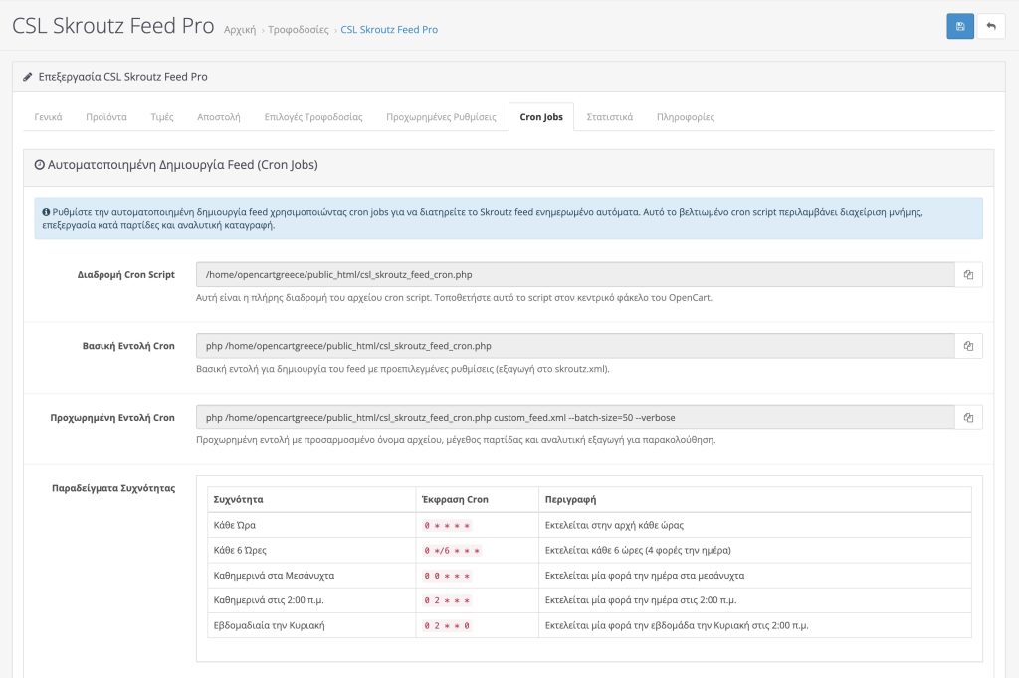Click the '0 * * * *' cron expression
Viewport: 1019px width, 678px height.
[447, 525]
